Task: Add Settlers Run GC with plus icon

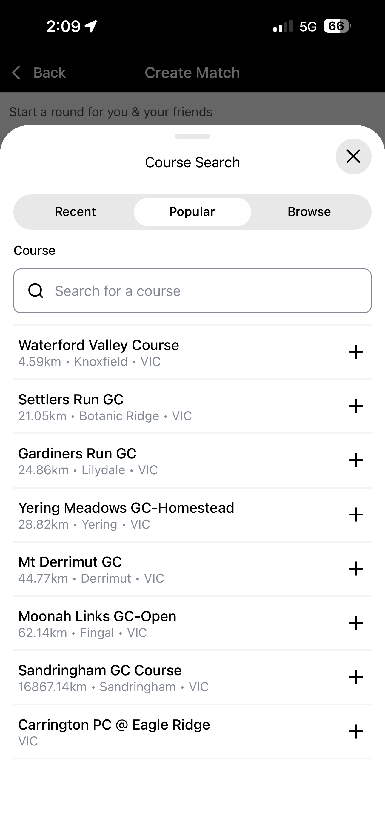Action: click(x=356, y=406)
